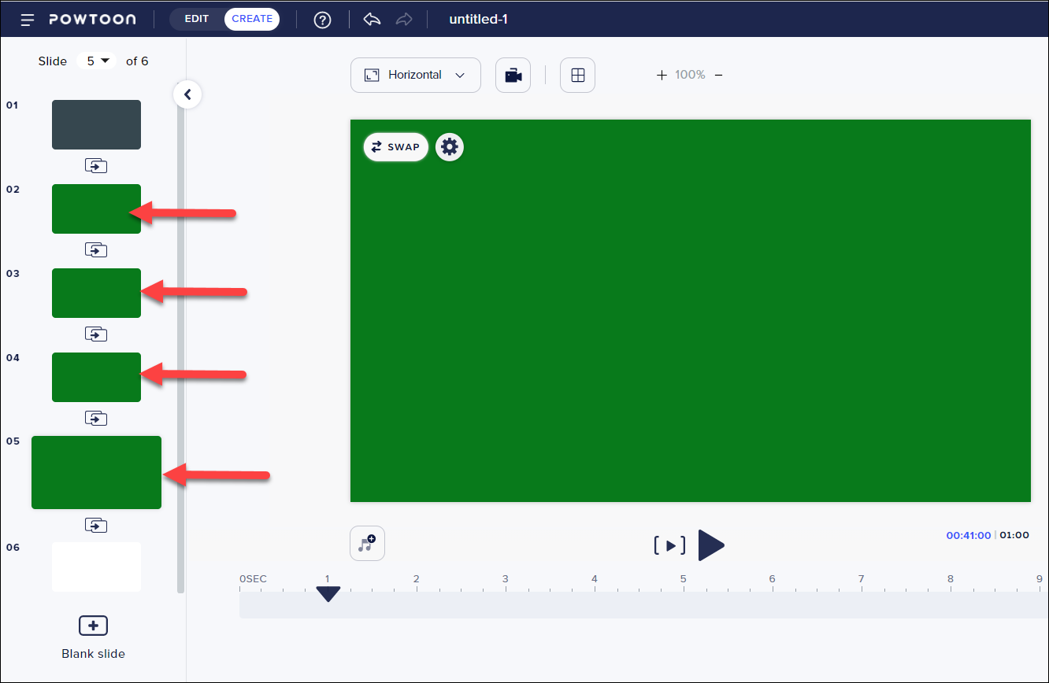The image size is (1049, 683).
Task: Switch to CREATE mode
Action: 252,19
